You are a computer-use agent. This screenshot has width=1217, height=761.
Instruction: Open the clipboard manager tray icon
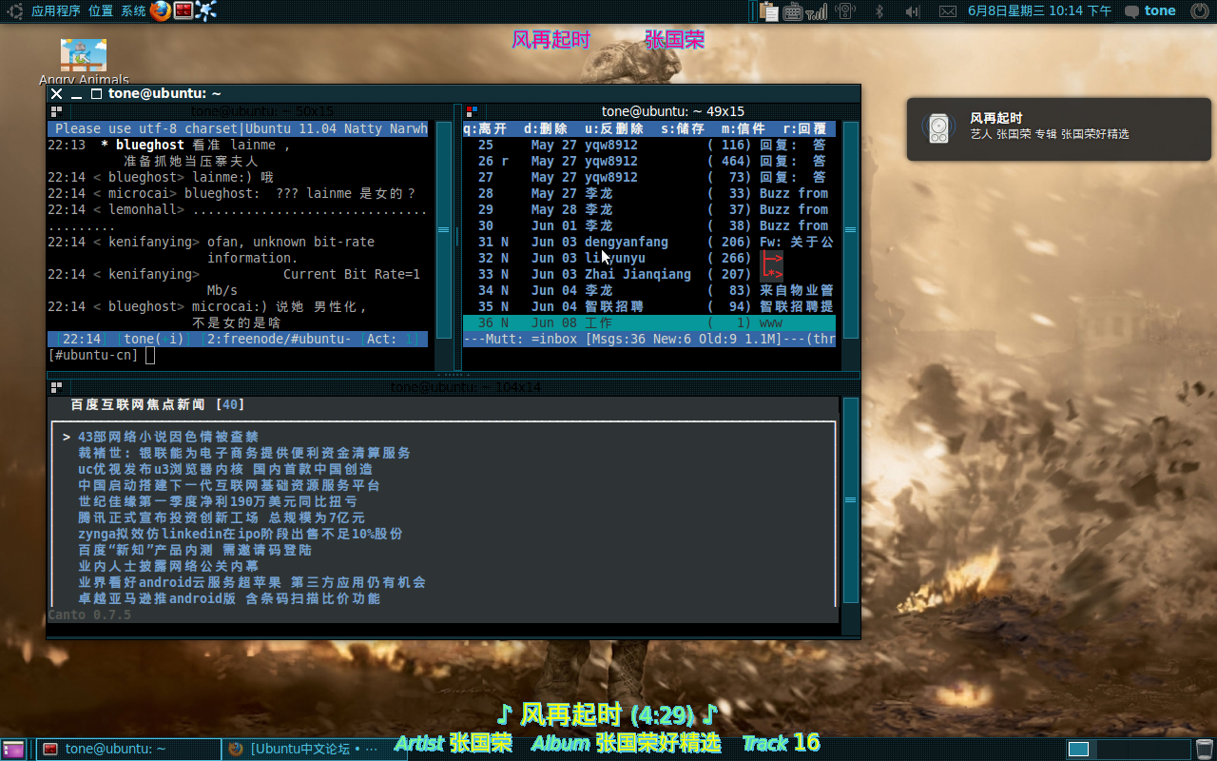coord(769,11)
